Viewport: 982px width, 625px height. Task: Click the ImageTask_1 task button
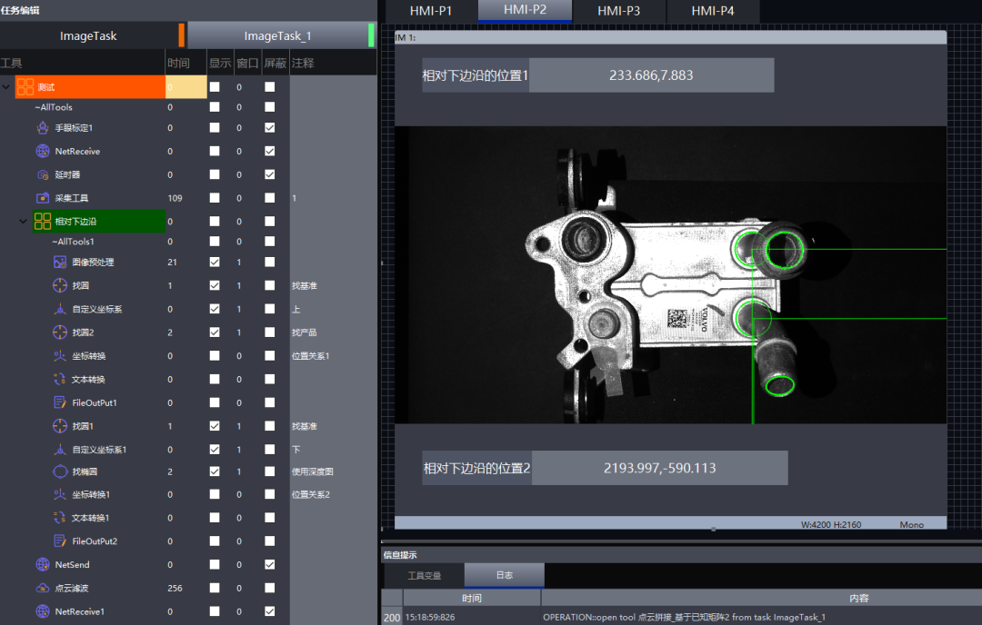[277, 36]
